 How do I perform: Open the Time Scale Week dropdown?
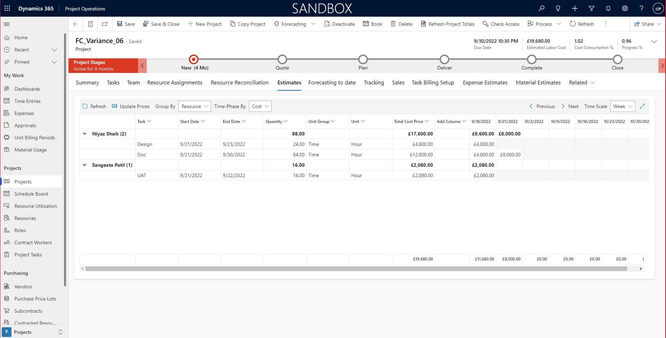[623, 106]
